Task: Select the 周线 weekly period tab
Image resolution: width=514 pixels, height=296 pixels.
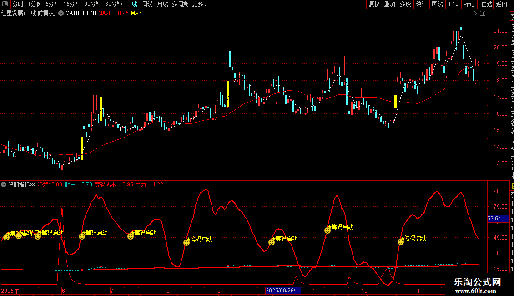Action: point(147,4)
